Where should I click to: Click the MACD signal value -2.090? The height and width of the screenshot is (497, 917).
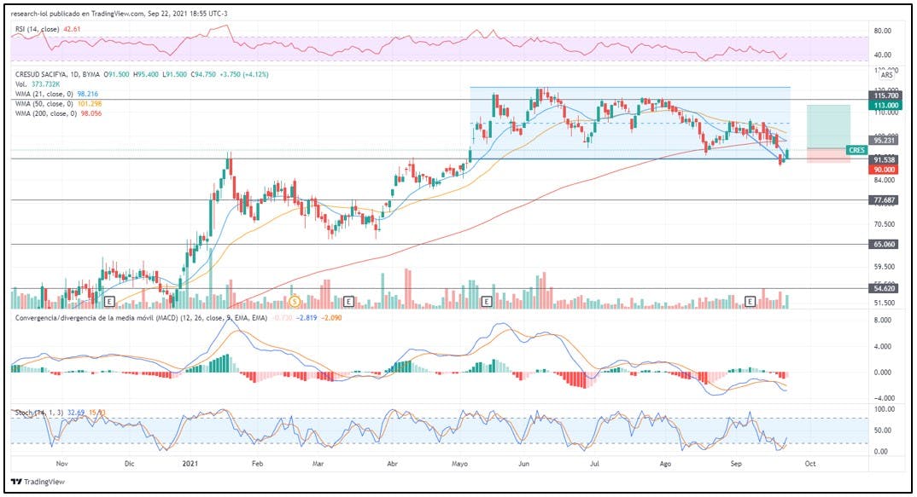coord(331,318)
